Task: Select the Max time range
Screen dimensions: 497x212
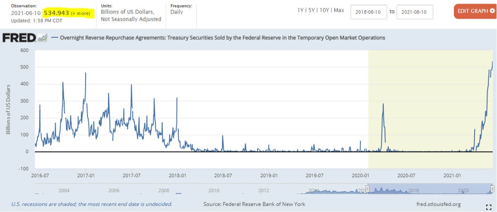Action: tap(338, 10)
